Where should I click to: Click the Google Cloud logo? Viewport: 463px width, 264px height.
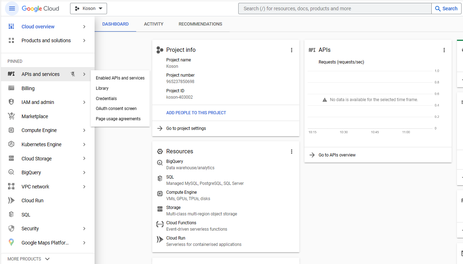[x=41, y=9]
